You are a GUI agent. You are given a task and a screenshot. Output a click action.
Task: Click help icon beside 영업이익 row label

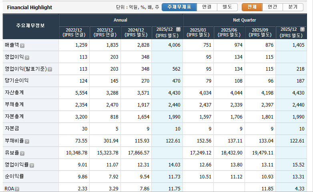pos(27,57)
